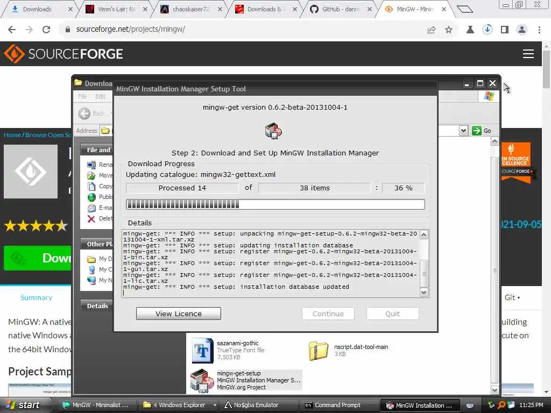Collapse Other Places panel header
This screenshot has width=551, height=413.
coord(97,244)
